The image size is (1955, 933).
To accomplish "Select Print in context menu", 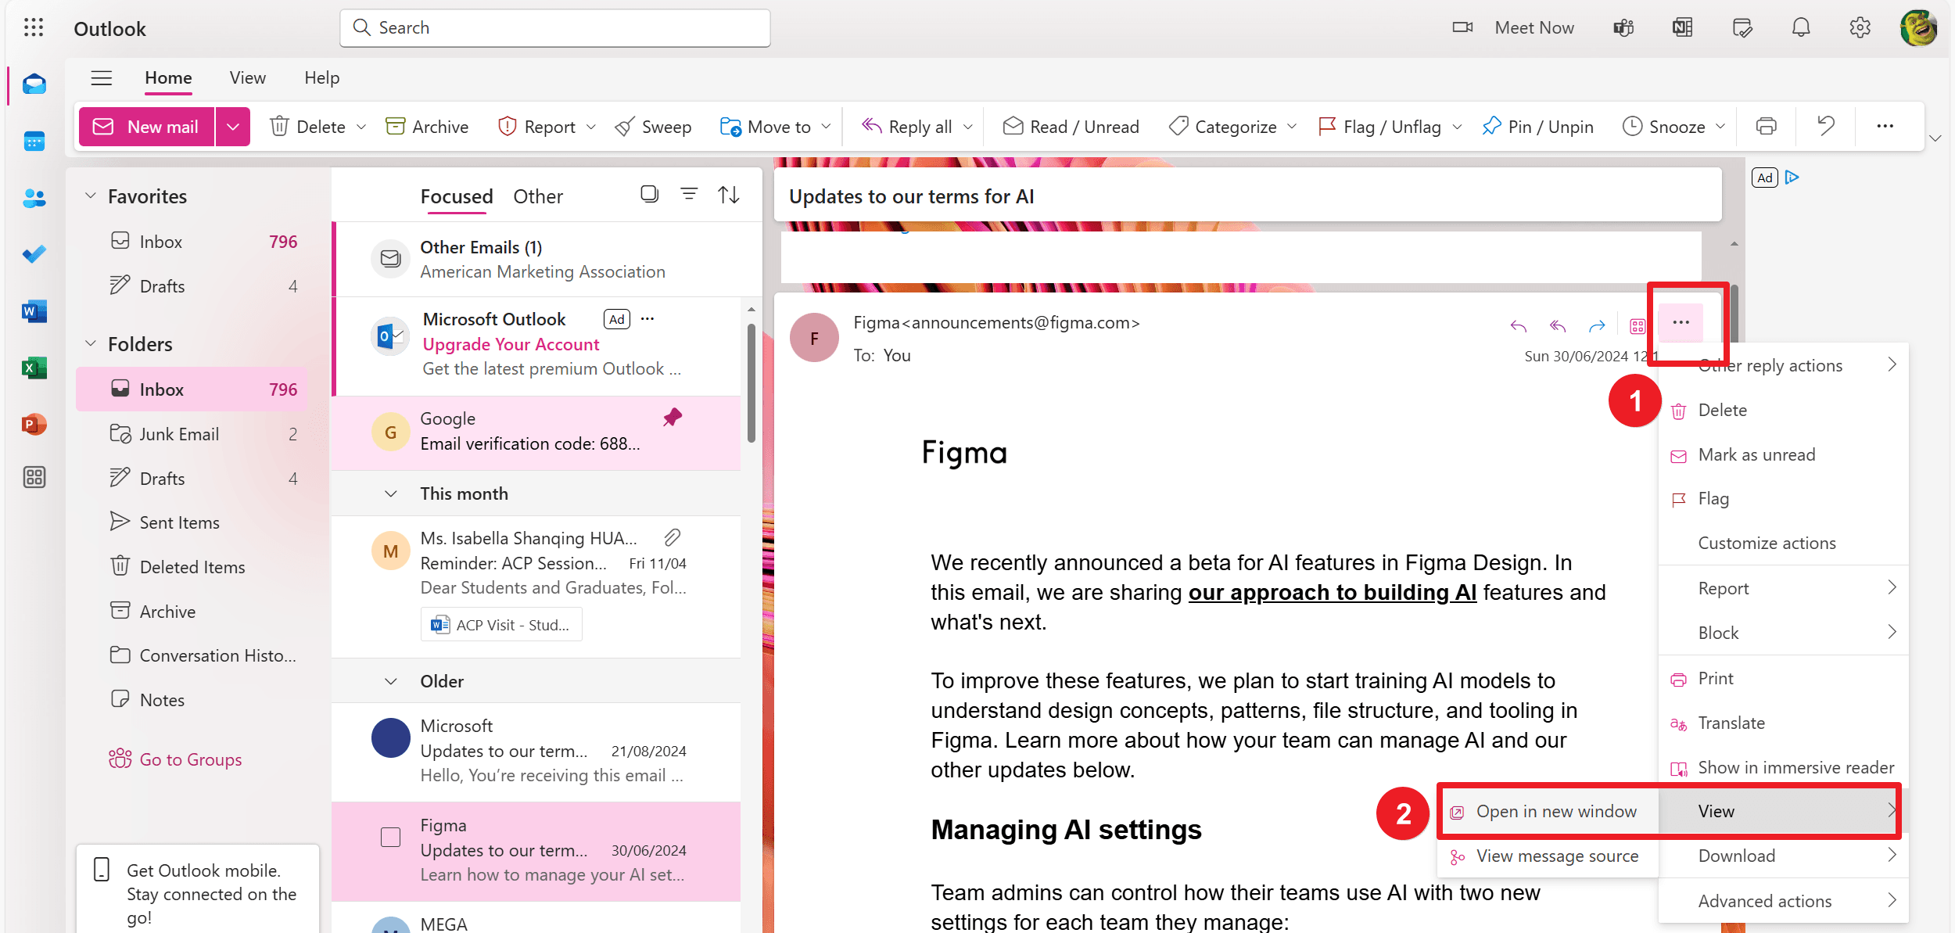I will pyautogui.click(x=1783, y=678).
